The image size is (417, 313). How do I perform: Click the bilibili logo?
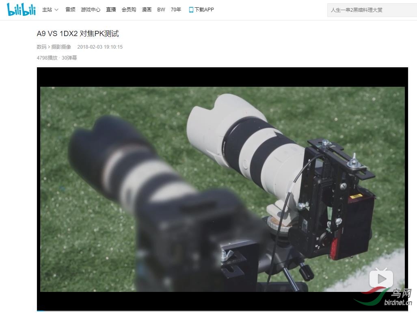pyautogui.click(x=21, y=9)
